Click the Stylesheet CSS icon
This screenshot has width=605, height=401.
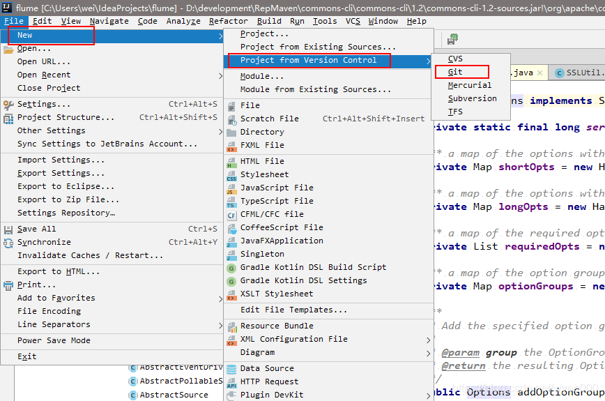pyautogui.click(x=231, y=176)
